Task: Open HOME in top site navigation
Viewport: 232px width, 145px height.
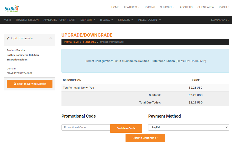Action: click(x=115, y=7)
